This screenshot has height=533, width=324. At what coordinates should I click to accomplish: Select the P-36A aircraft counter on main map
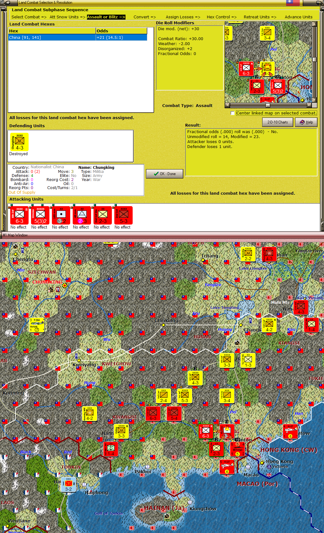(37, 325)
